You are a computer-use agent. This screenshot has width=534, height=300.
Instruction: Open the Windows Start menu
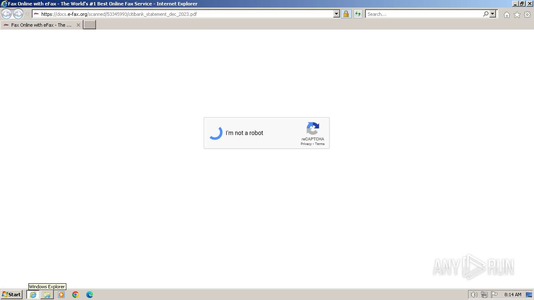tap(11, 295)
